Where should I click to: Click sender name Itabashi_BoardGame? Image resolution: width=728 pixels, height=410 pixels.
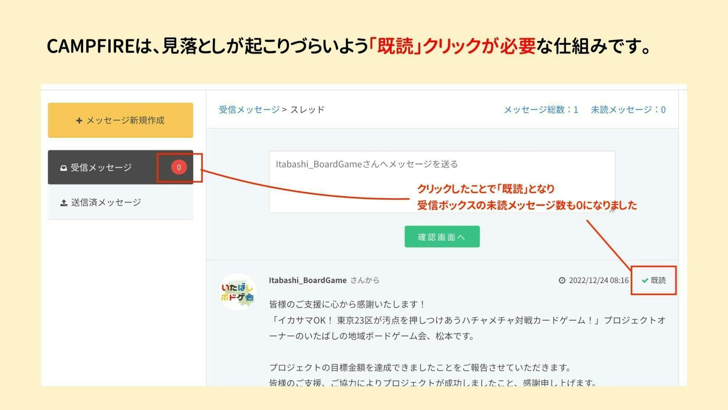point(307,280)
